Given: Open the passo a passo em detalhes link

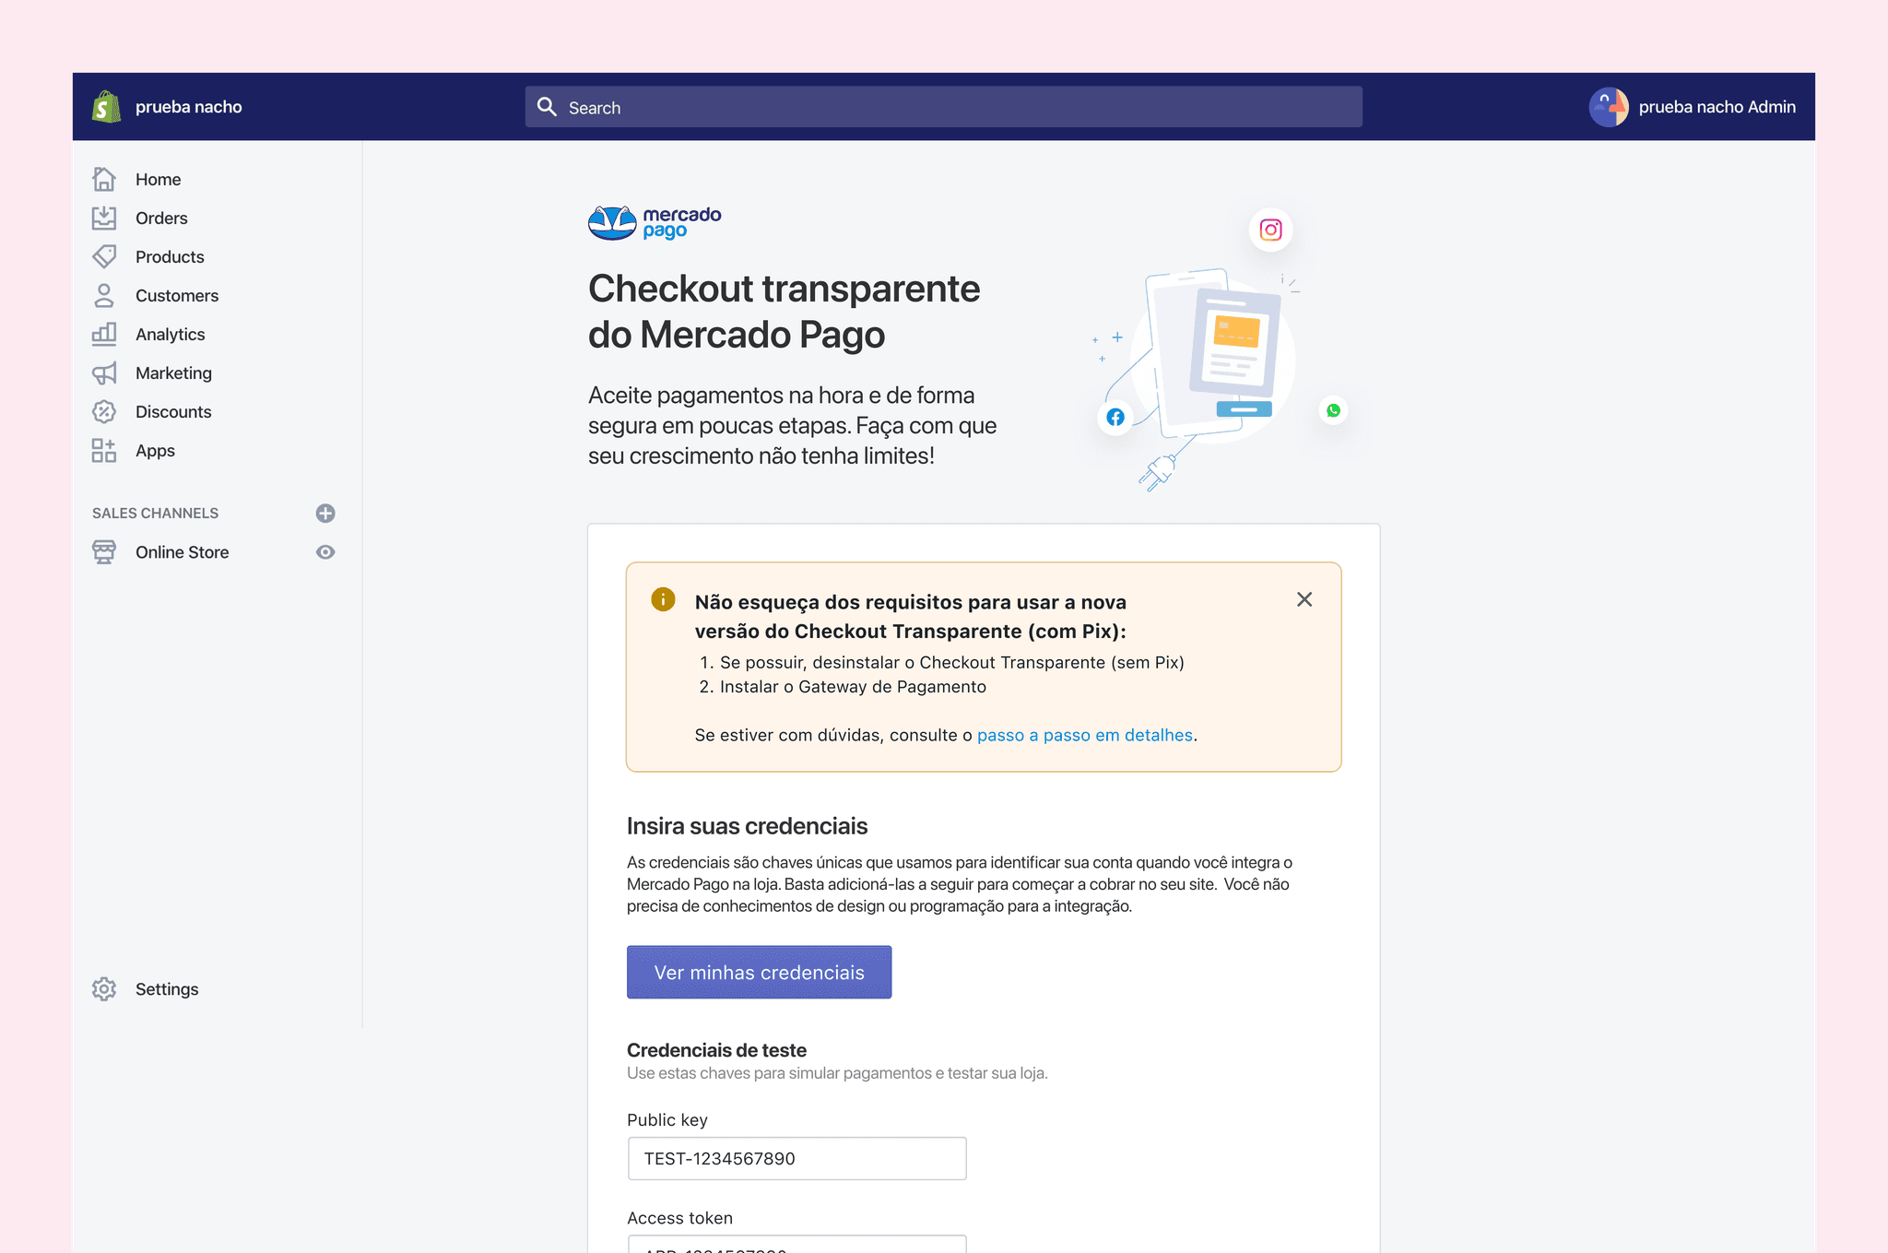Looking at the screenshot, I should pos(1085,735).
